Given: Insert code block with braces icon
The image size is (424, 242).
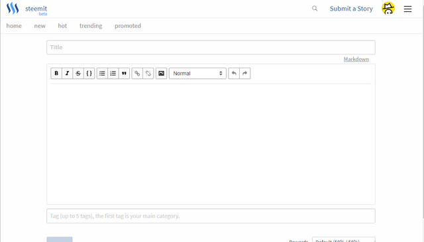Looking at the screenshot, I should (89, 74).
